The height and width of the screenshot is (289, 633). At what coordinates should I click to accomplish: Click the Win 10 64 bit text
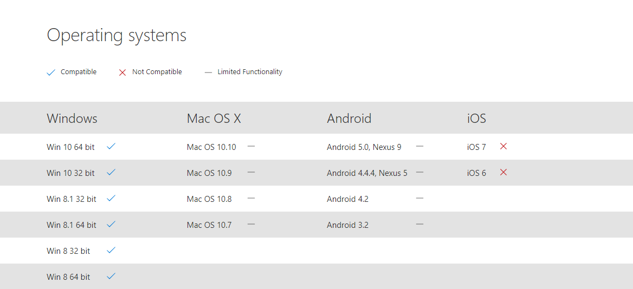coord(70,147)
